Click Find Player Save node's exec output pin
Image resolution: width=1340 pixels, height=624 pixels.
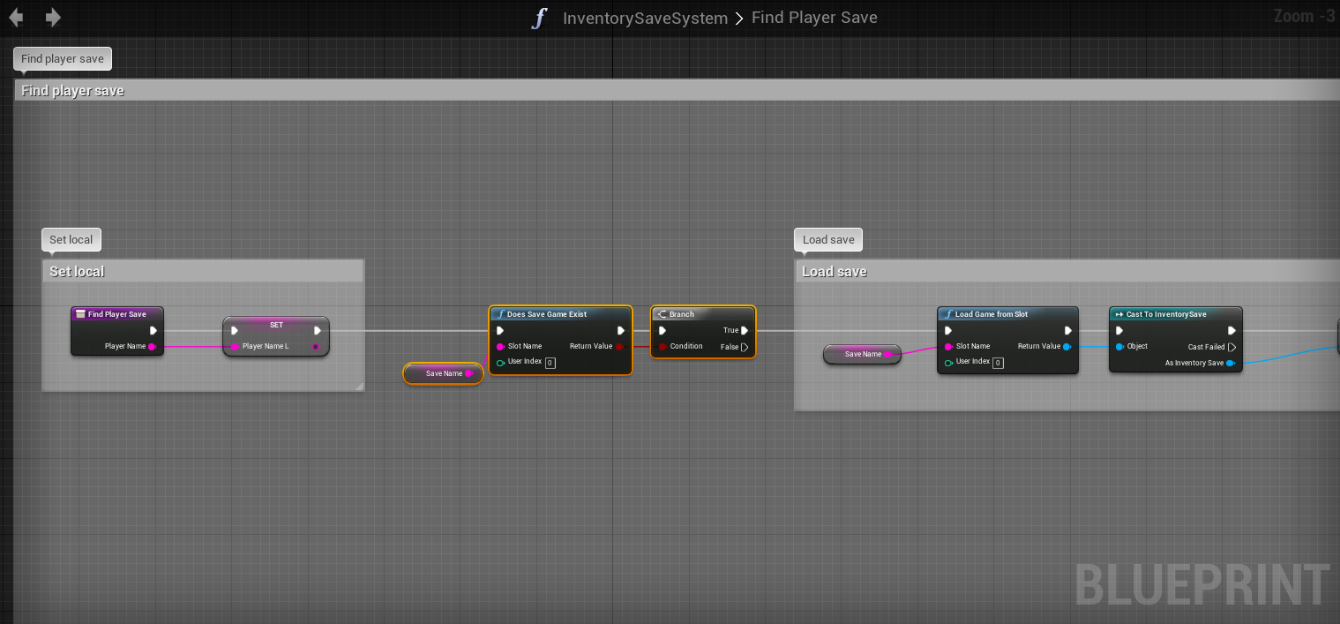coord(153,331)
